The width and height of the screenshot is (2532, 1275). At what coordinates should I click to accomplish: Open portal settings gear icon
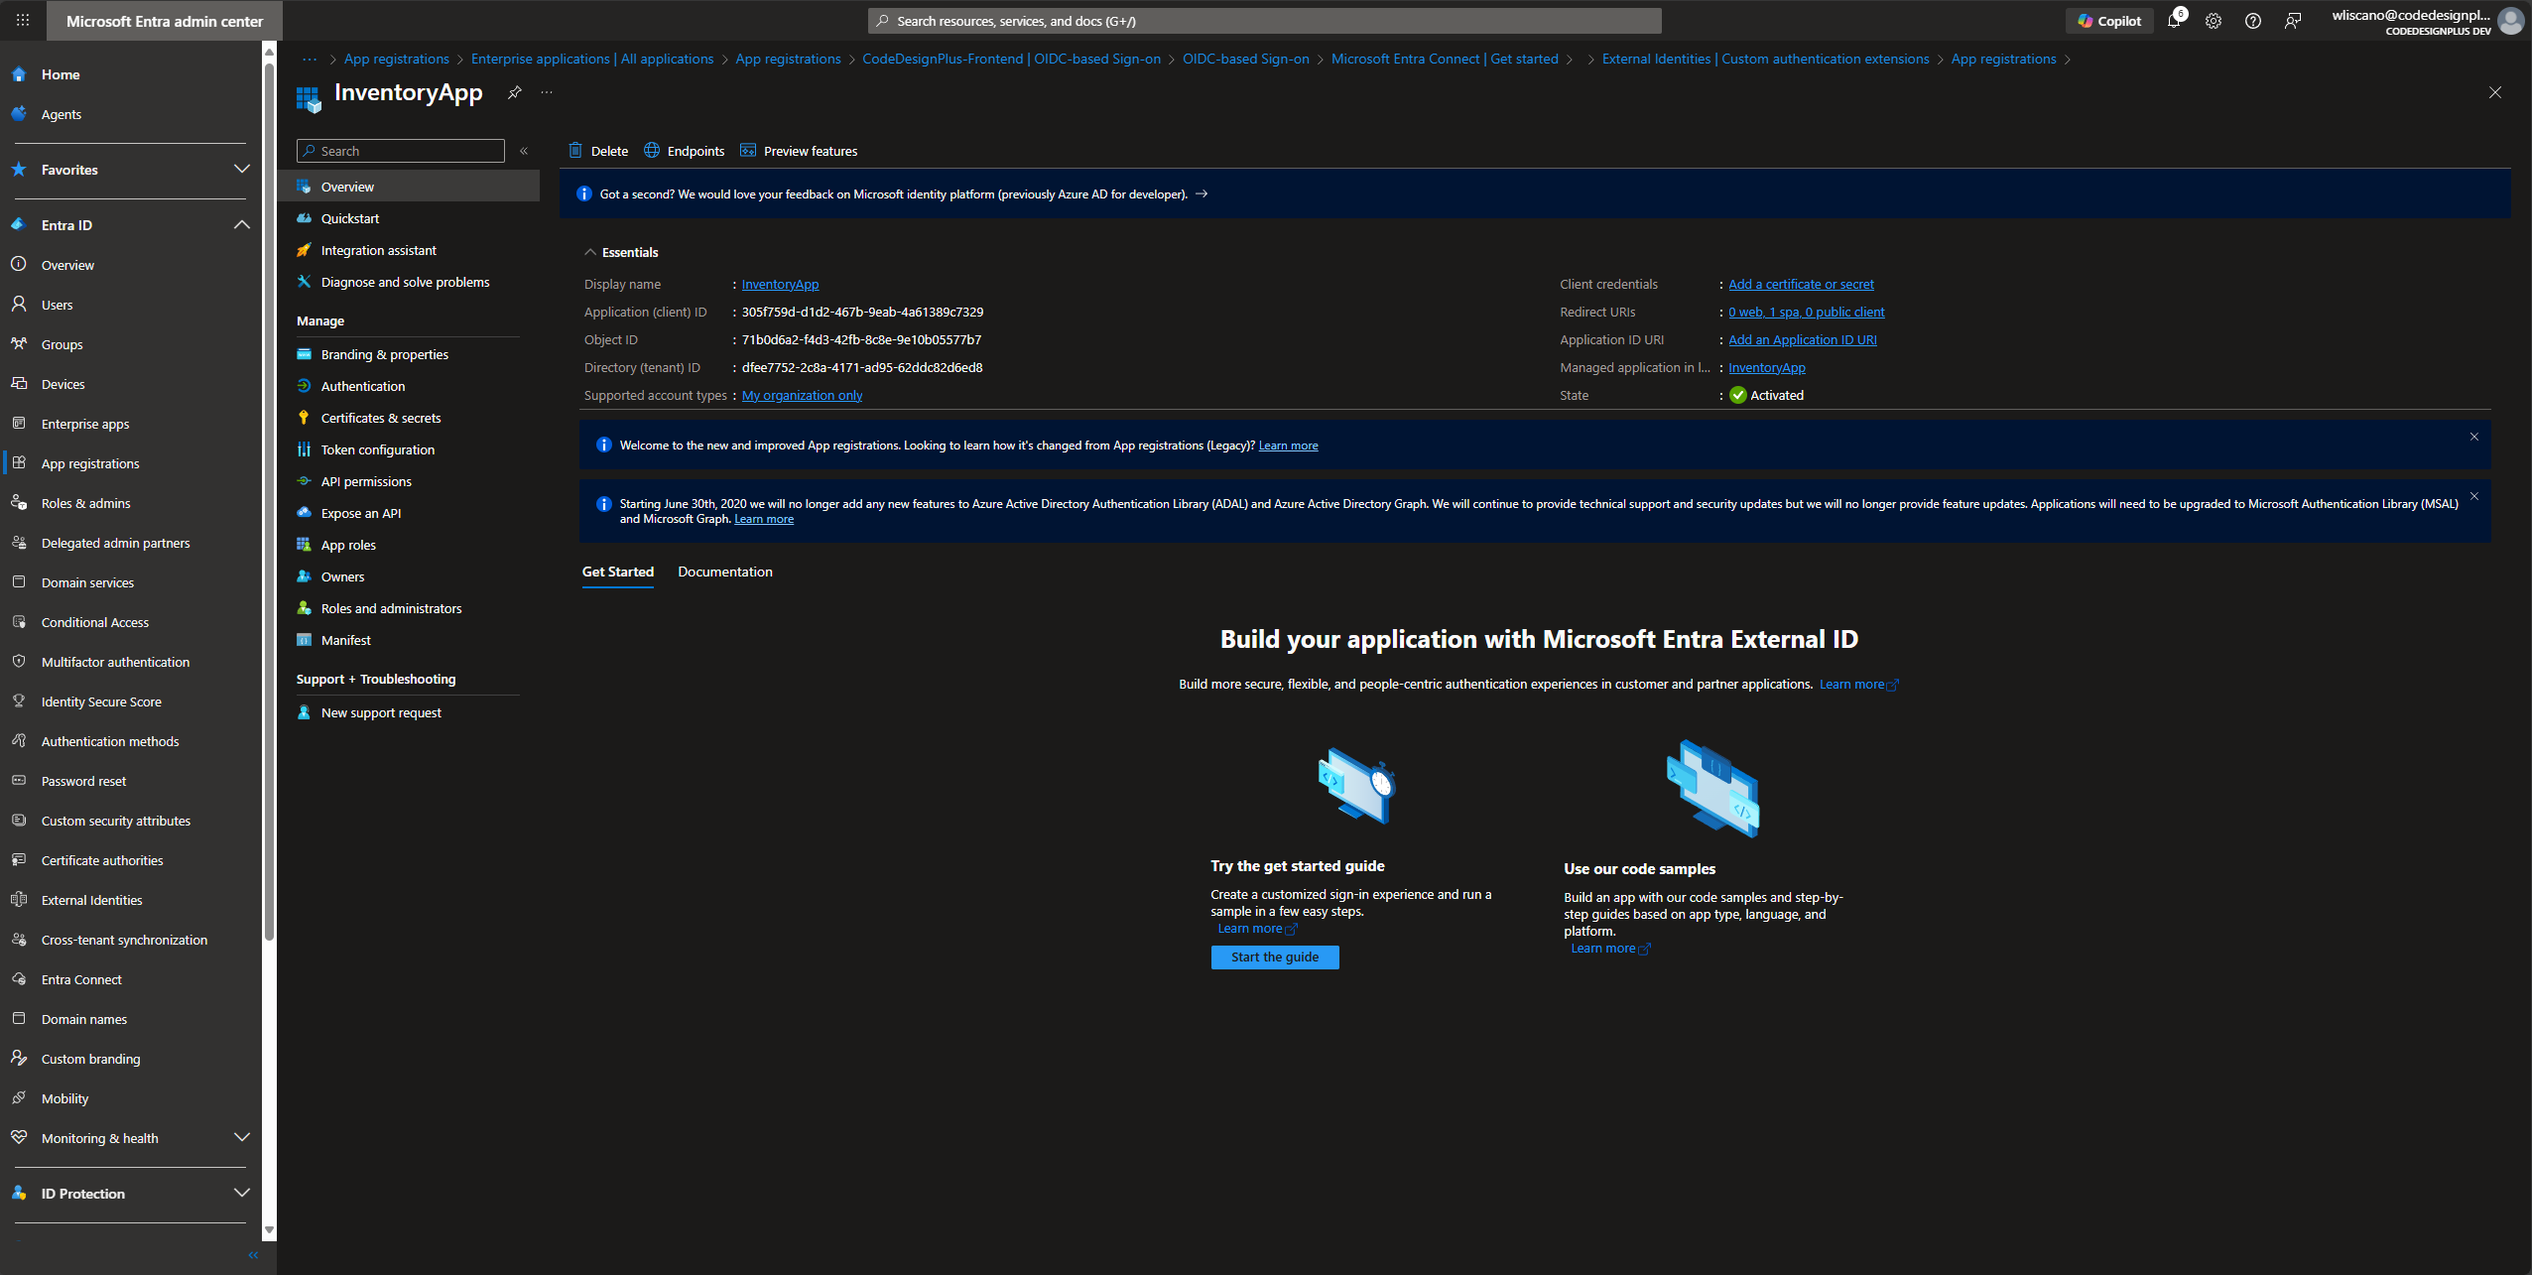2214,21
